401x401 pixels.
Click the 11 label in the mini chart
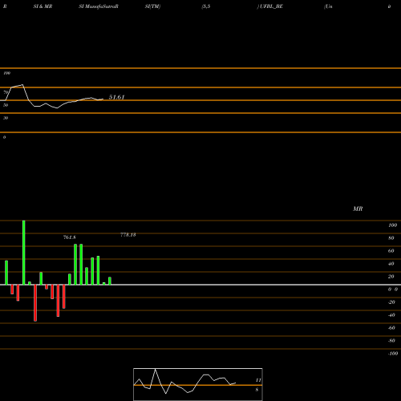(258, 380)
